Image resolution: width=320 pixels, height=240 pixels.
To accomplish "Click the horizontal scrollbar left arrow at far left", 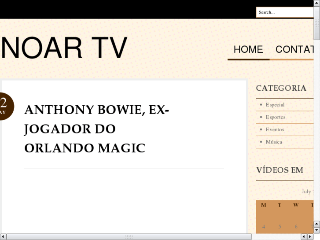I will pyautogui.click(x=3, y=237).
